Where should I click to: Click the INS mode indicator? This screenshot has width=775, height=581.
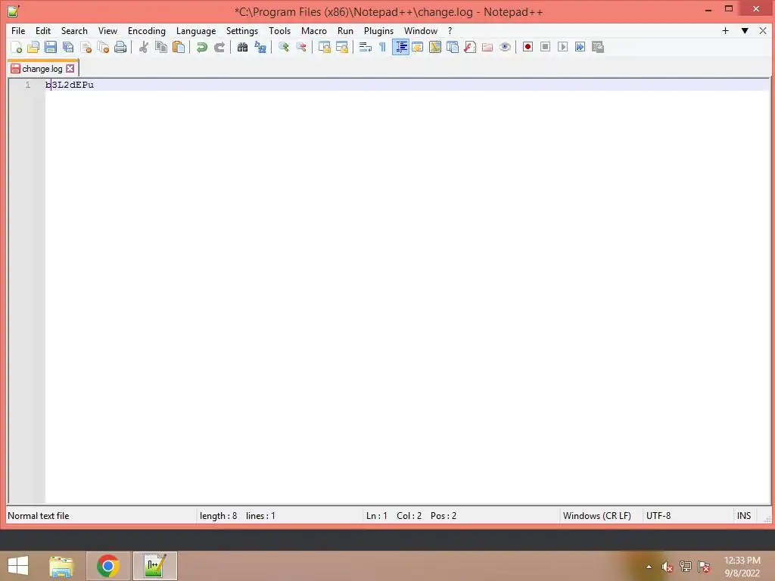(x=744, y=516)
